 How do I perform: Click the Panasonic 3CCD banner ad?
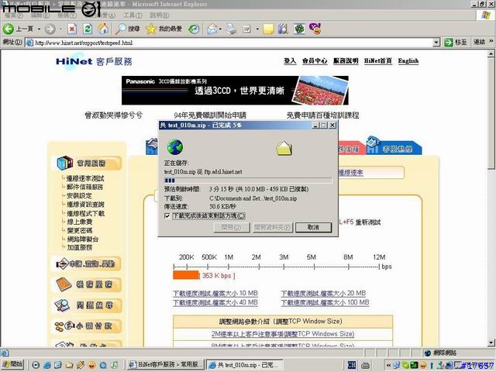point(235,91)
